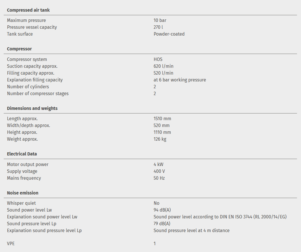Click the Noise emission section heading

click(22, 193)
